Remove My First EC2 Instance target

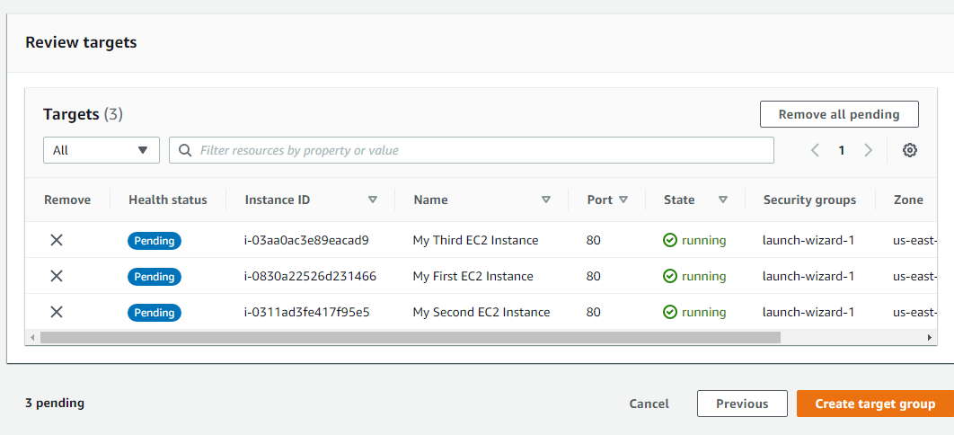[57, 276]
